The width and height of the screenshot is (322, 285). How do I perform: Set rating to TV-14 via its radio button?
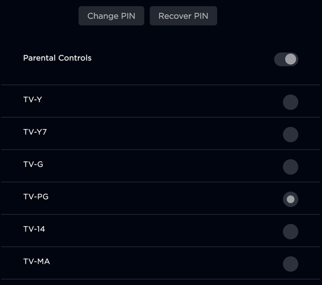(x=291, y=232)
